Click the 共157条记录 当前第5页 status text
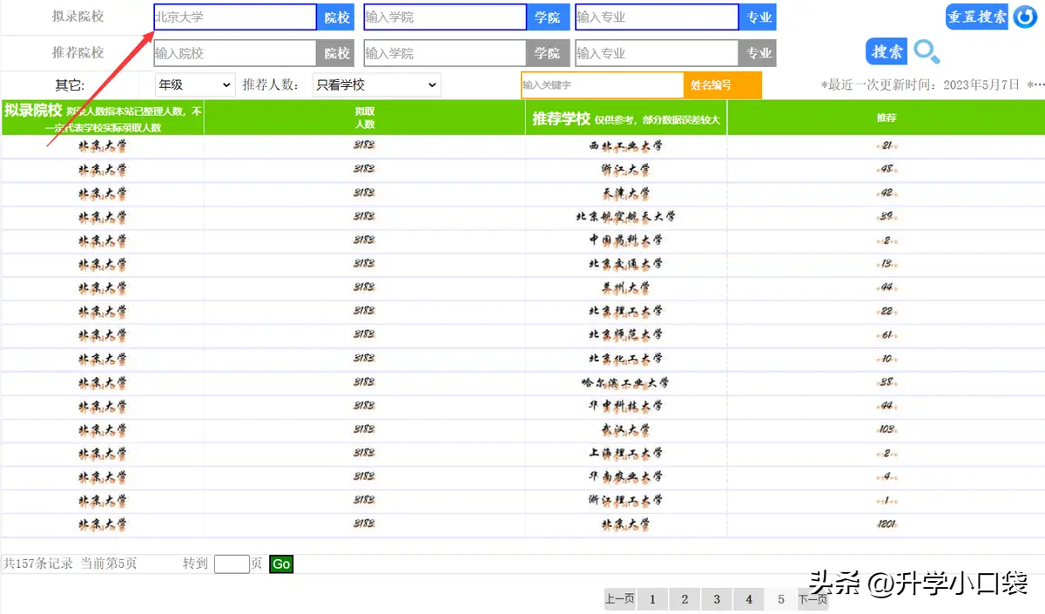This screenshot has height=614, width=1045. click(x=70, y=563)
